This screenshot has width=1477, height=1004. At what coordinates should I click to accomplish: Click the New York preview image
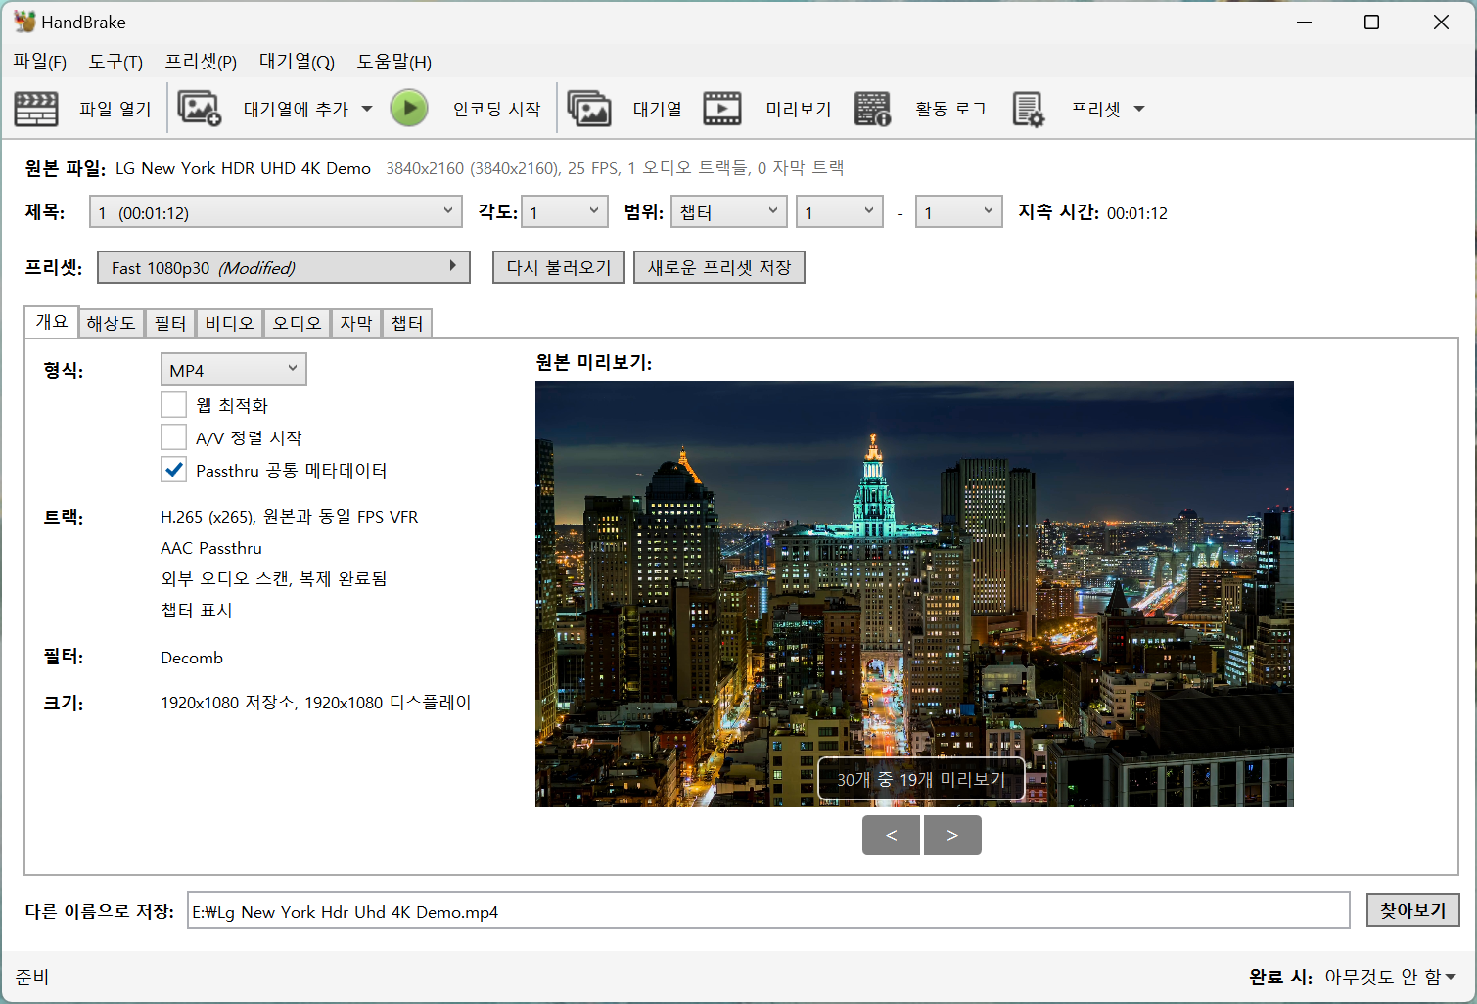point(914,594)
